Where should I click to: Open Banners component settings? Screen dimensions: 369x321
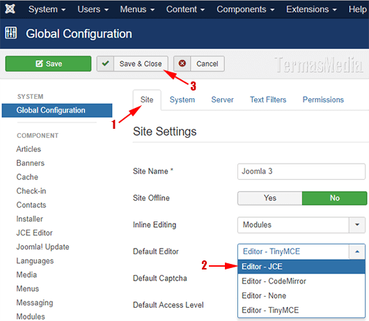(31, 163)
